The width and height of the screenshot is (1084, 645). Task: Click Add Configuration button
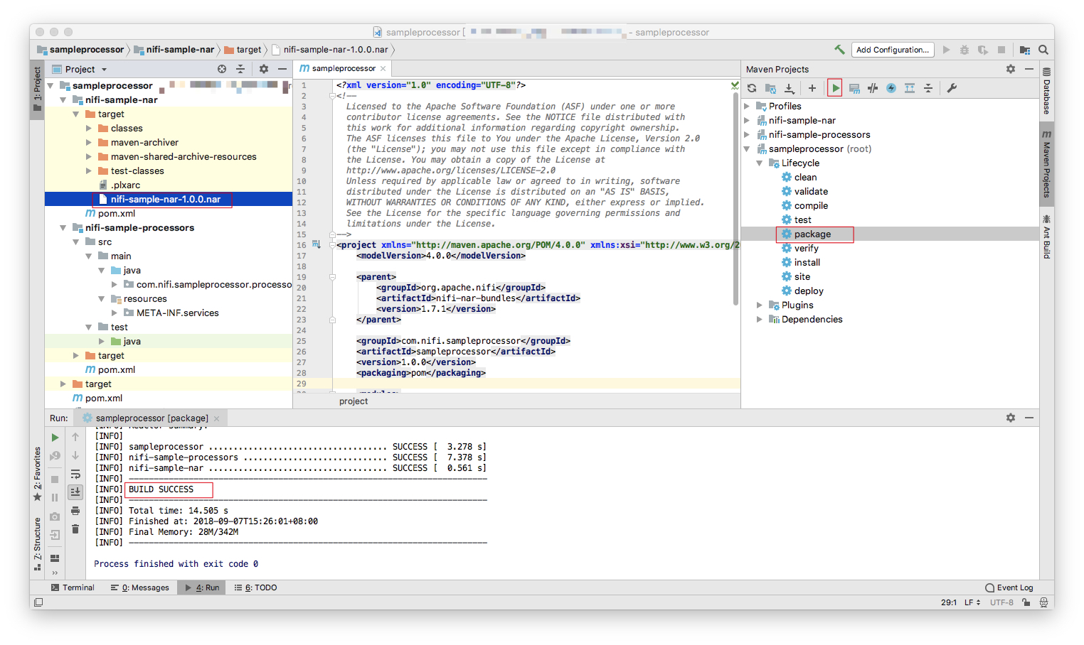click(893, 50)
